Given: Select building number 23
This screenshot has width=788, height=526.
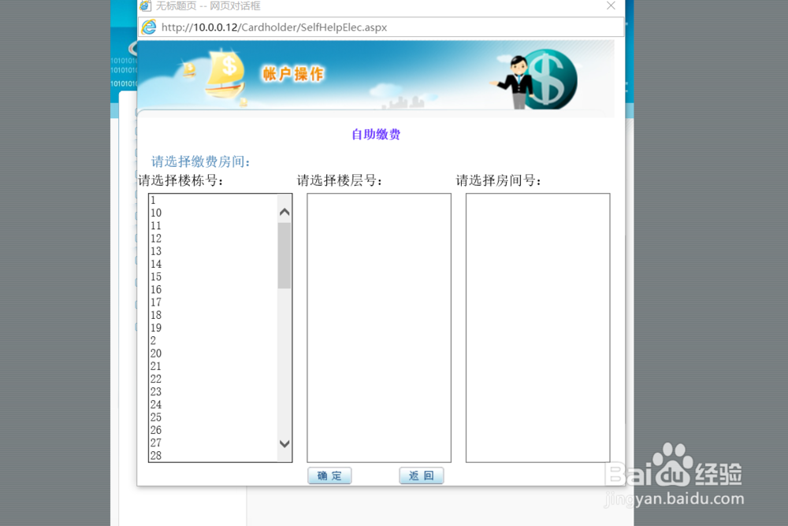Looking at the screenshot, I should (x=213, y=391).
